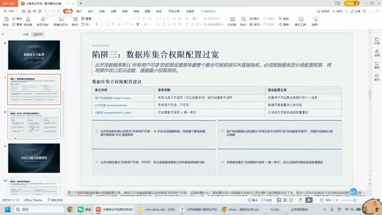Screen dimensions: 382x215
Task: Switch to slide sorter view icon
Action: pyautogui.click(x=285, y=200)
